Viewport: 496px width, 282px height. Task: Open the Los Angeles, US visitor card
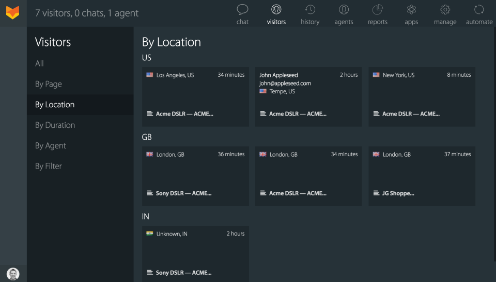coord(195,96)
